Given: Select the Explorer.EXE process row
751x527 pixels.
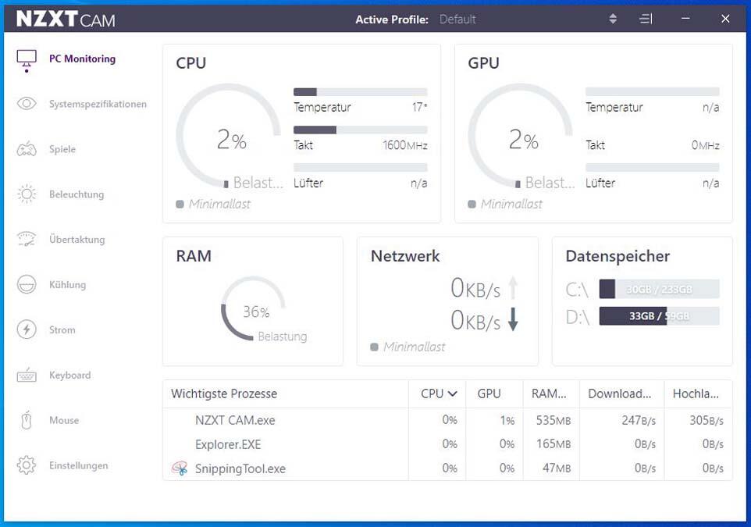Looking at the screenshot, I should (447, 444).
